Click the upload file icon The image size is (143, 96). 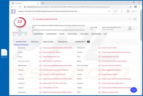click(122, 11)
